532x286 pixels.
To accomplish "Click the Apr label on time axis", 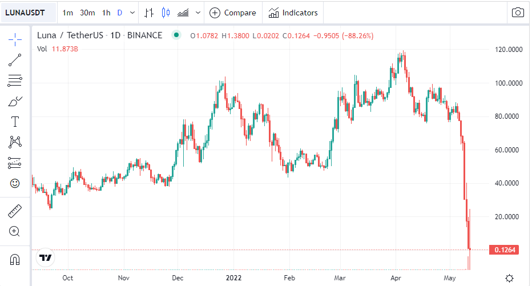I will [x=396, y=278].
